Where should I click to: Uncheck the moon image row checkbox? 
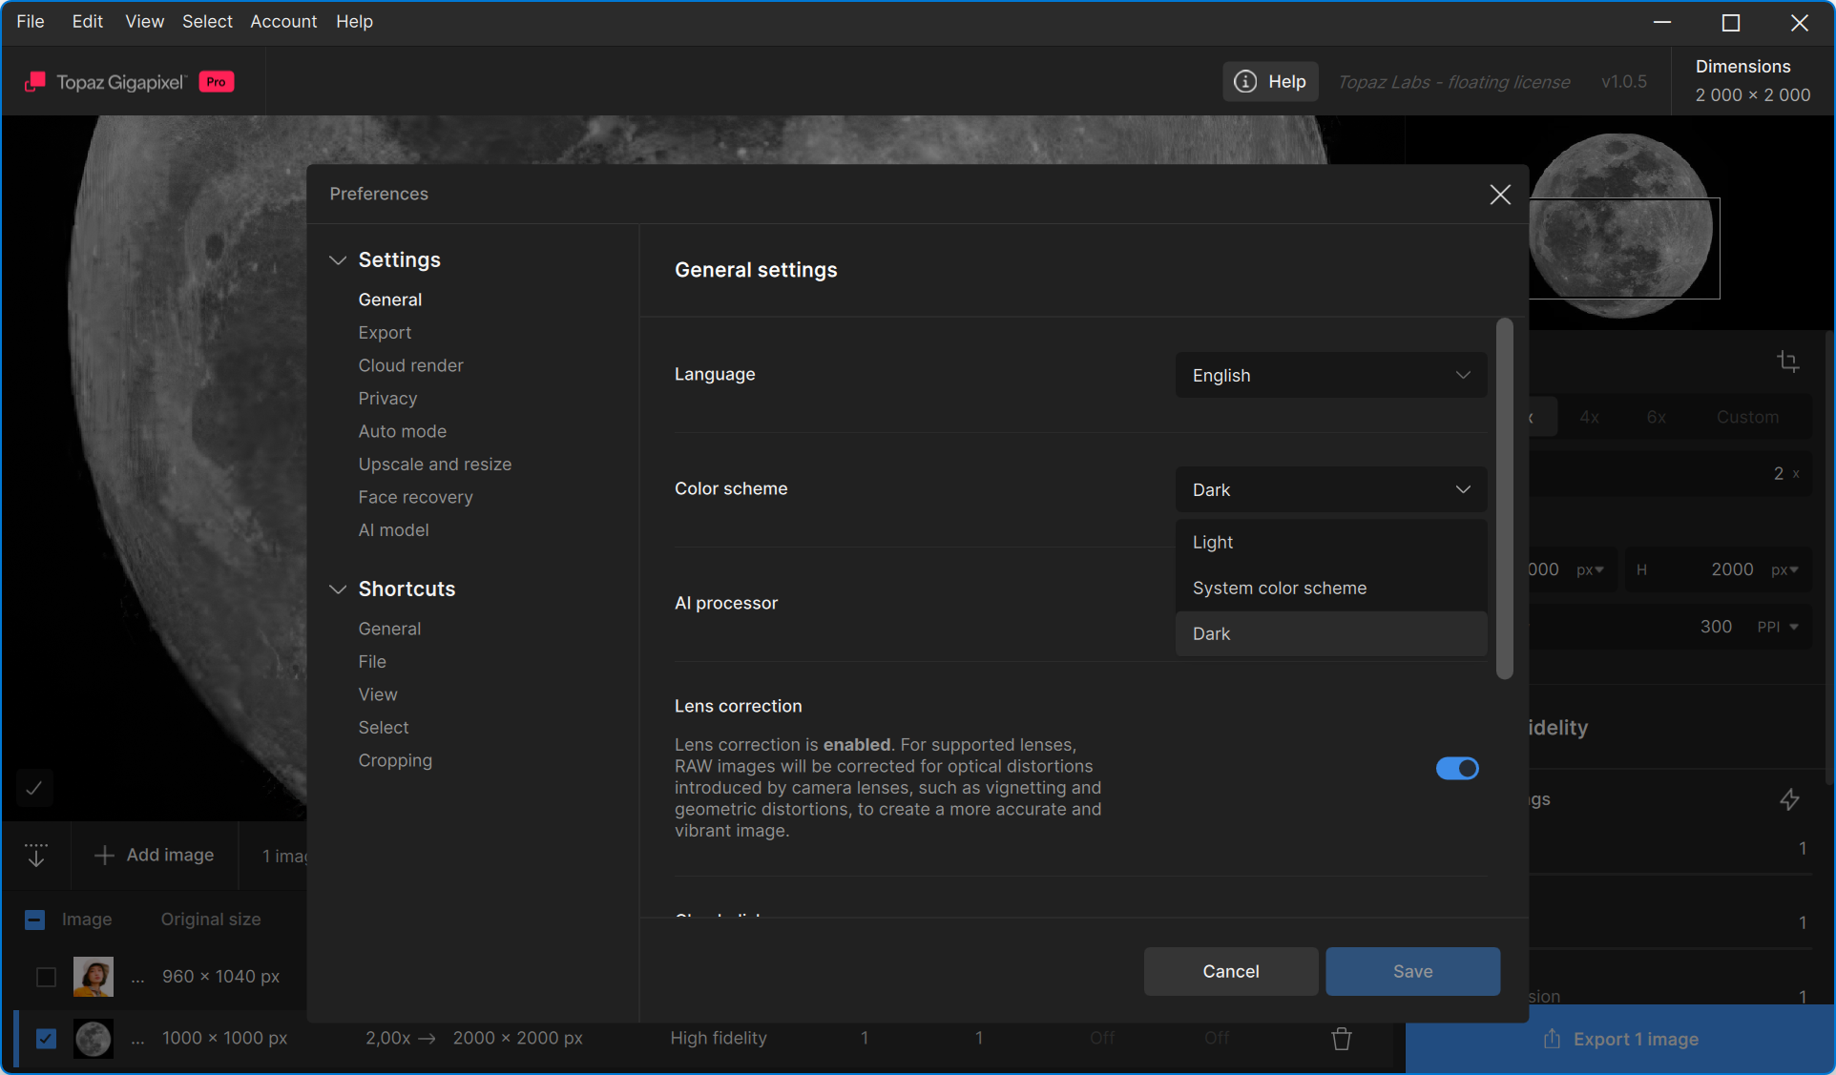46,1038
